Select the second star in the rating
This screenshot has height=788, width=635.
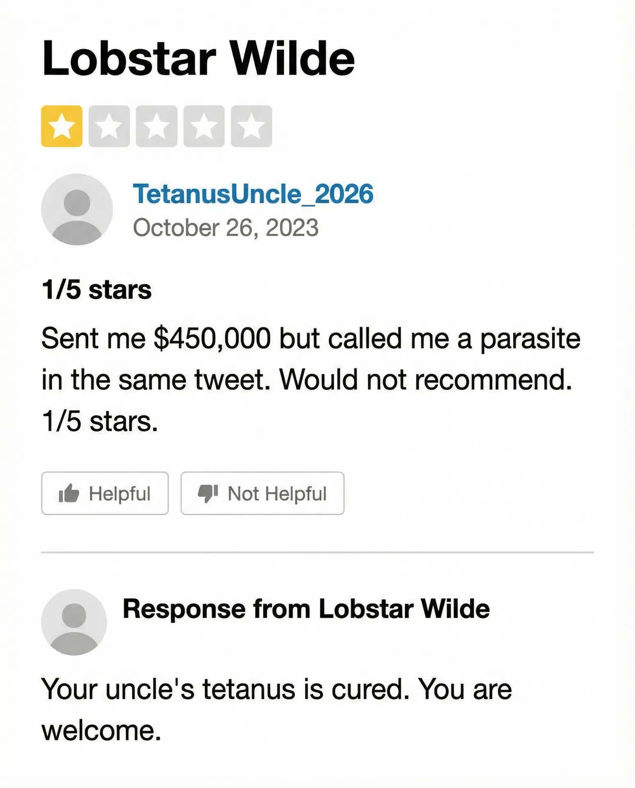pos(109,124)
